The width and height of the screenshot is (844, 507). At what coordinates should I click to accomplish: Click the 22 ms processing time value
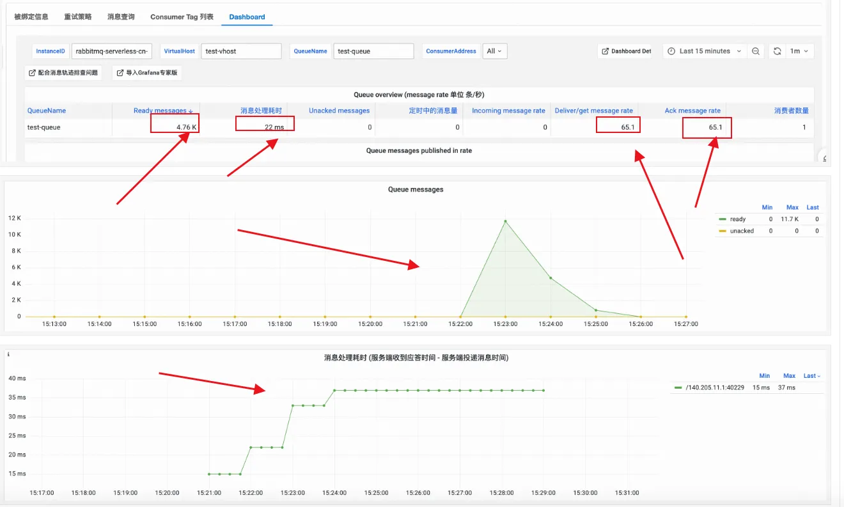coord(274,127)
